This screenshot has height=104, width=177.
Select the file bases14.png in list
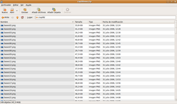coord(10,72)
